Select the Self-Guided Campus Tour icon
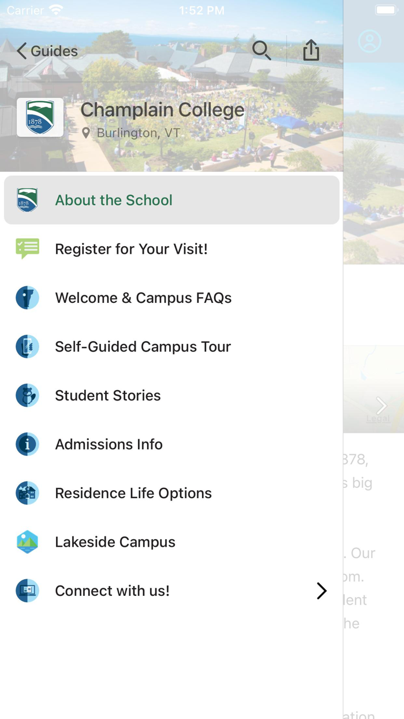This screenshot has height=719, width=404. (27, 346)
